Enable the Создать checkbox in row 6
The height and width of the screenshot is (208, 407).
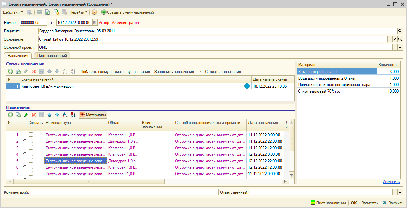(31, 167)
